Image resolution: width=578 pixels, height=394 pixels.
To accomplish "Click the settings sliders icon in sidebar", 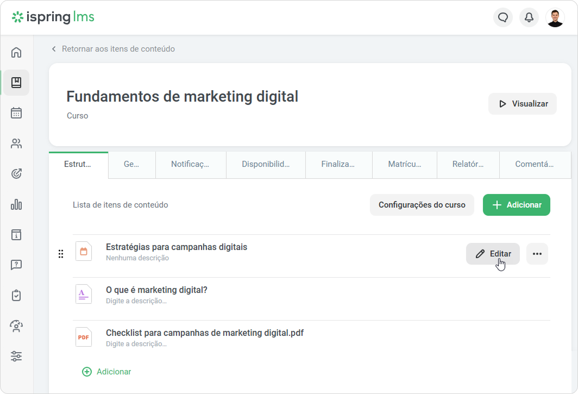I will point(16,357).
